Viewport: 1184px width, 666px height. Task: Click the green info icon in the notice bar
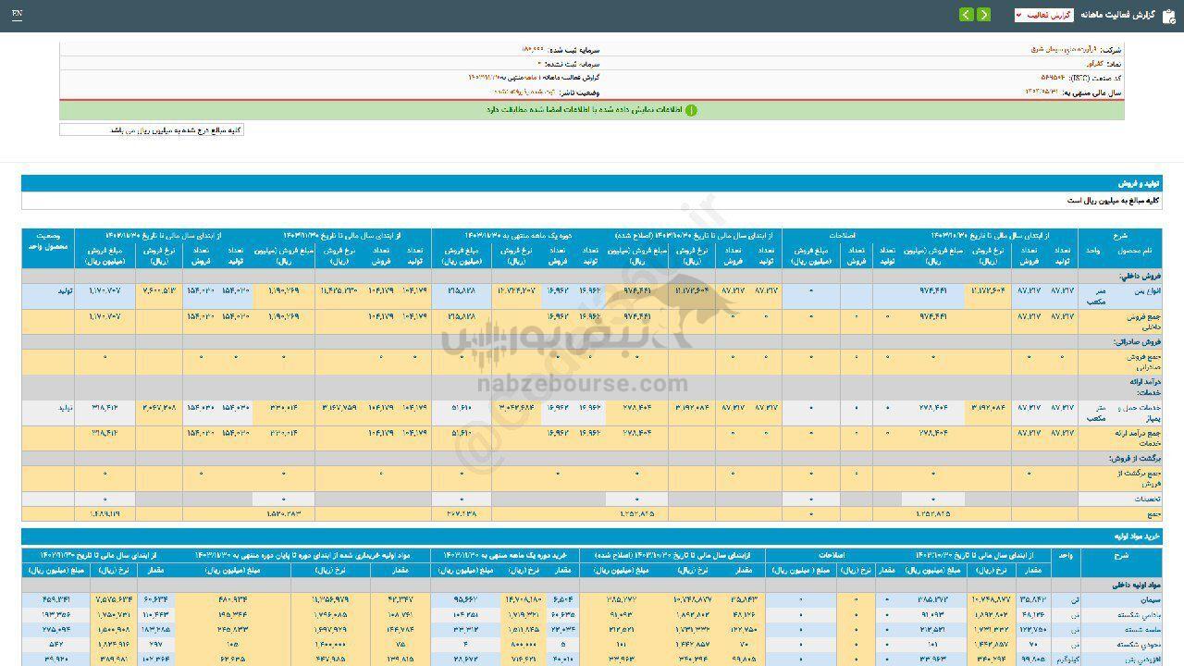(691, 110)
